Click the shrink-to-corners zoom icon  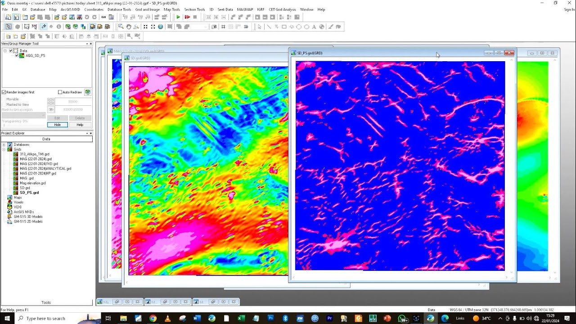[145, 27]
